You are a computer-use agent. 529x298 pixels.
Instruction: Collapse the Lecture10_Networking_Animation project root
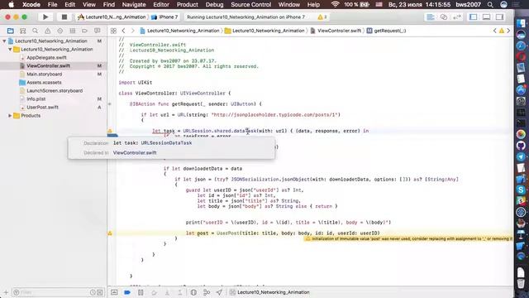click(x=4, y=41)
